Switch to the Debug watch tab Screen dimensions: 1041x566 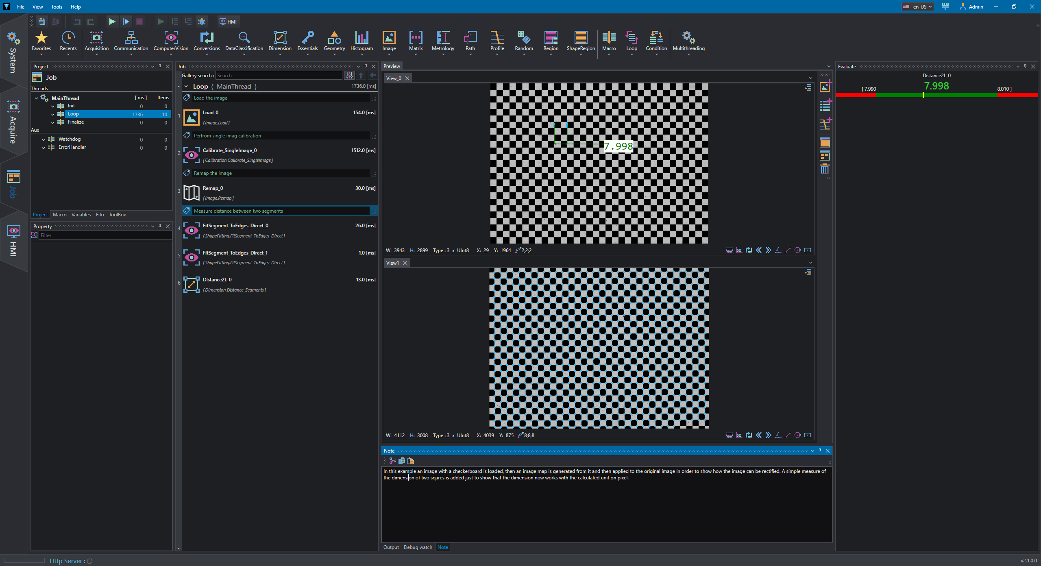417,547
